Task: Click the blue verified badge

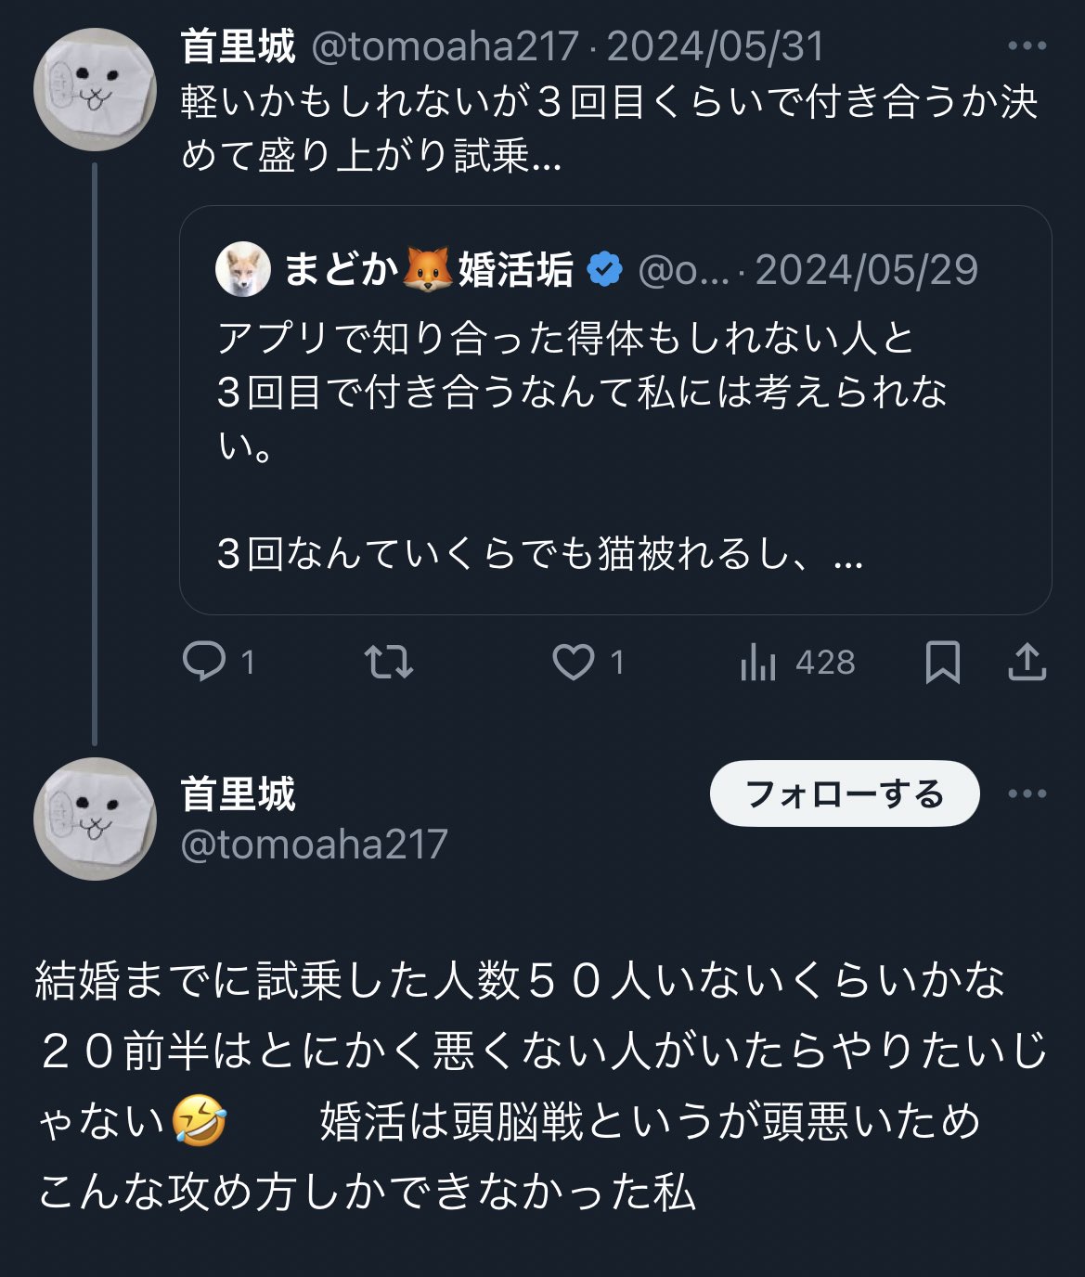Action: point(605,270)
